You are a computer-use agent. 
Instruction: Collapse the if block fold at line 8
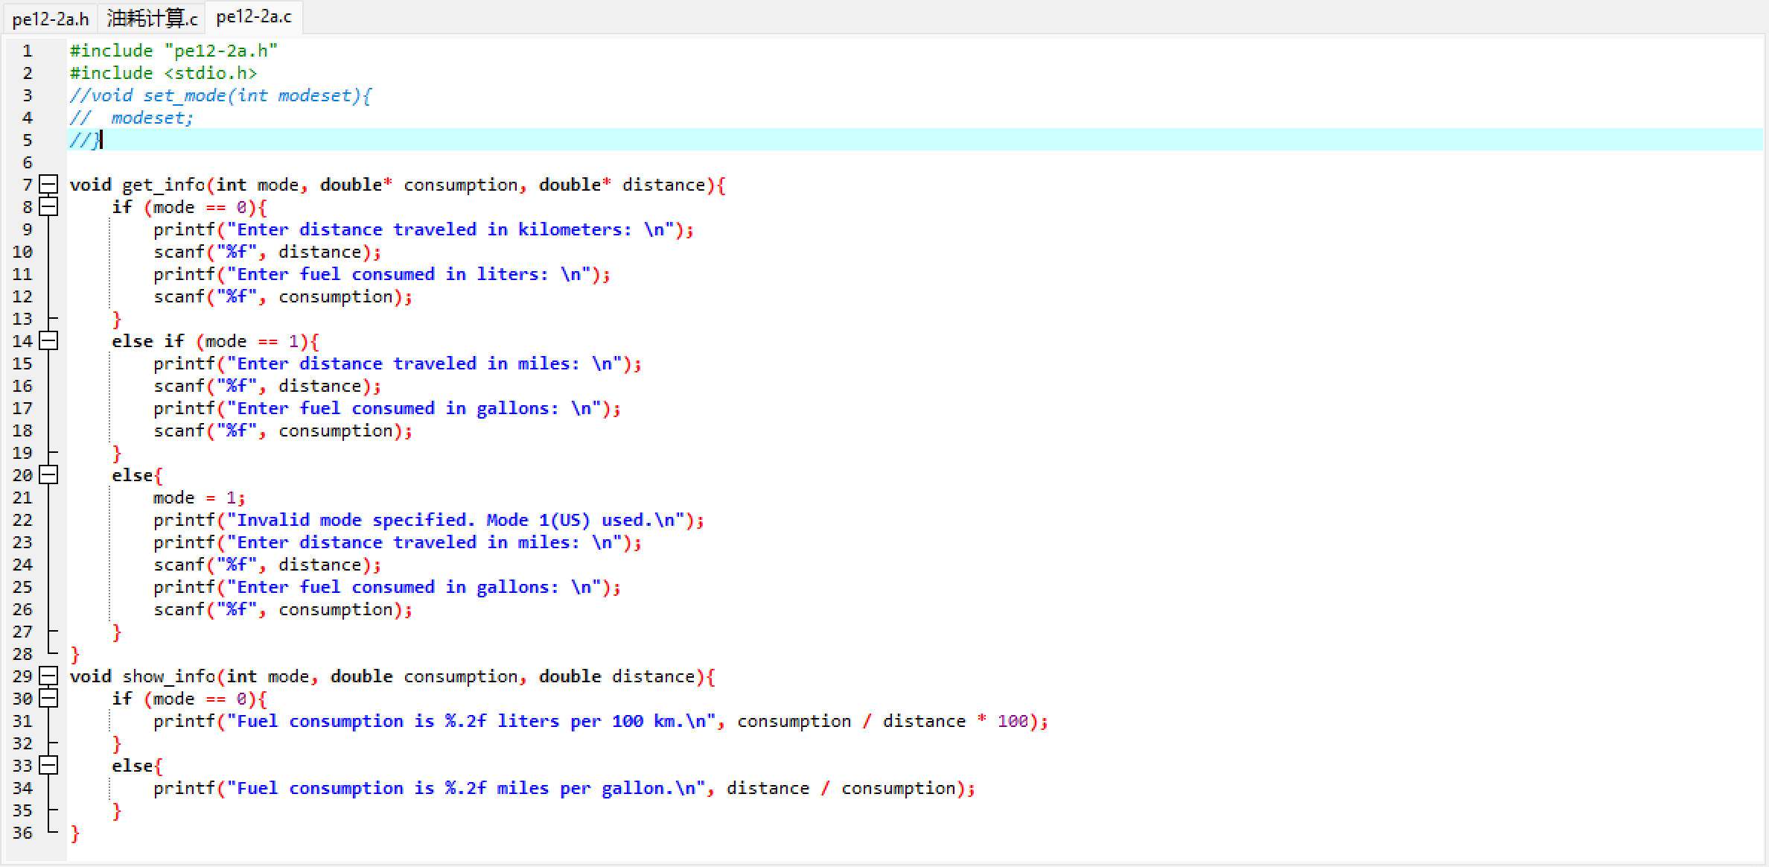(x=48, y=206)
